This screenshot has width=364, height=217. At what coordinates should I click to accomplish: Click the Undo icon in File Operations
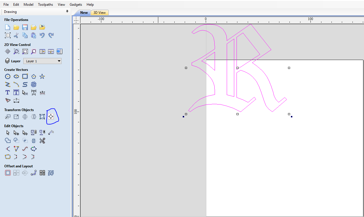[42, 35]
